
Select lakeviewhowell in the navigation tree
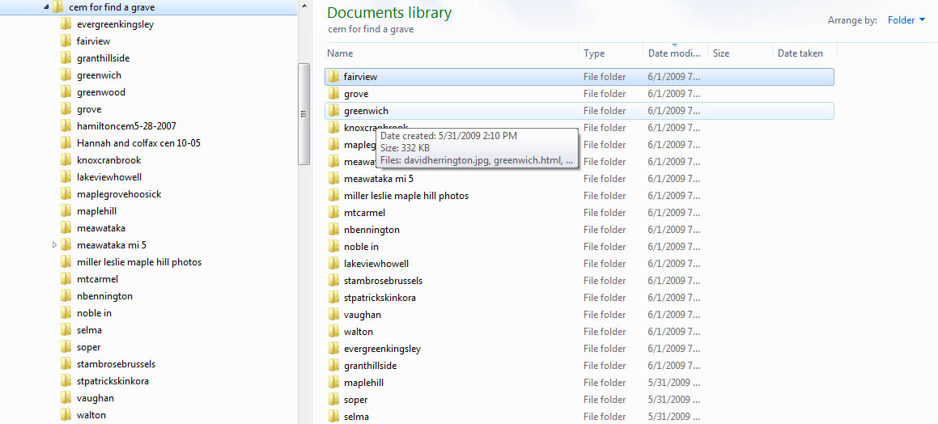click(x=109, y=177)
